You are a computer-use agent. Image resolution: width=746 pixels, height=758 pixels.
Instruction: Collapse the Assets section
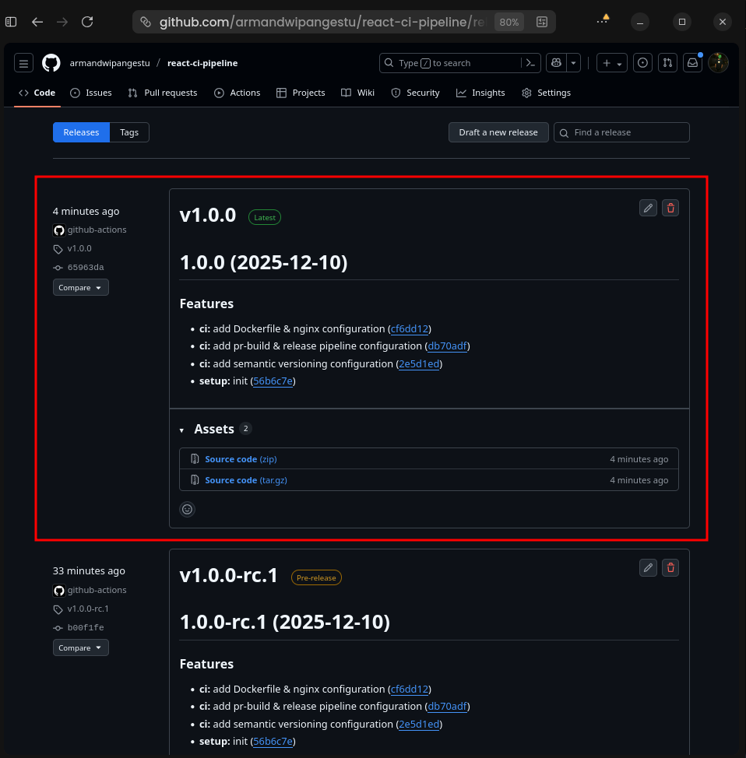[181, 429]
